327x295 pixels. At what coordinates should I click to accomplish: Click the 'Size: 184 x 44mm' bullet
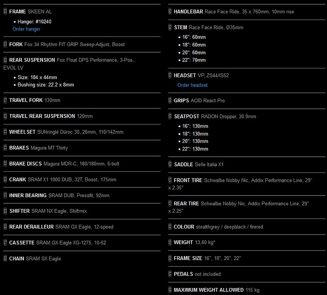[37, 77]
